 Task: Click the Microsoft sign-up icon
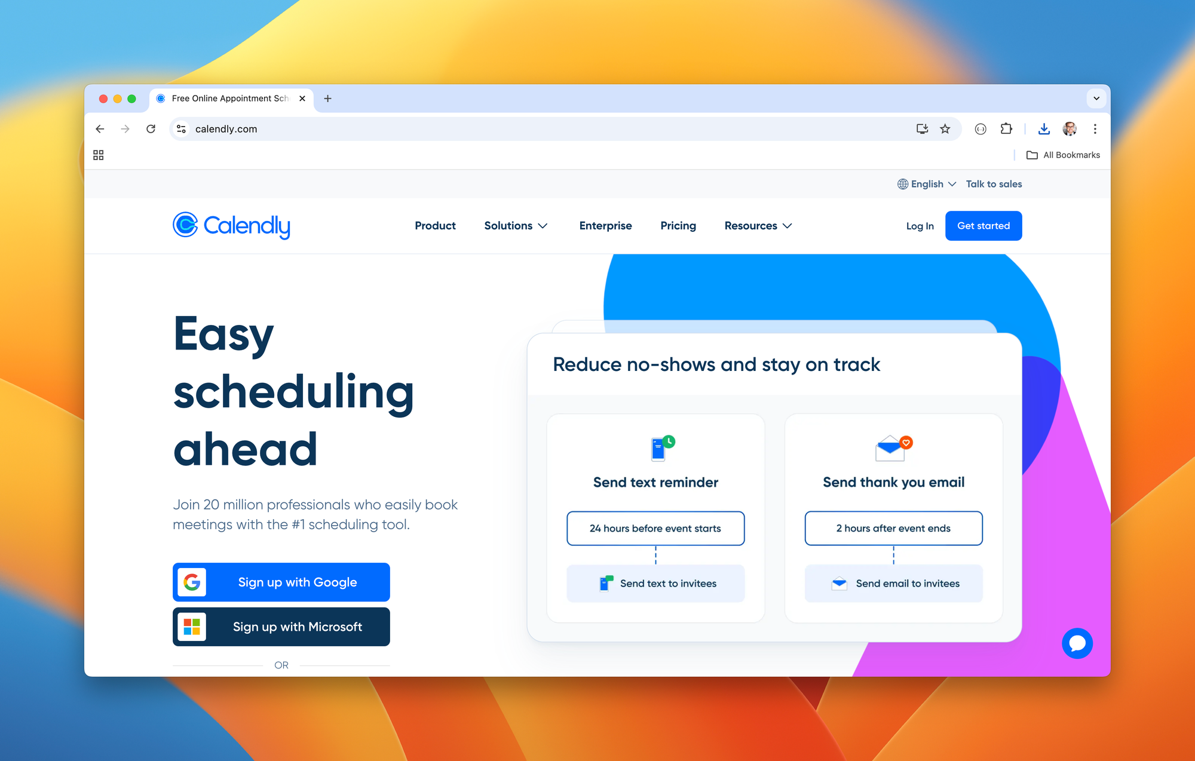pos(192,626)
